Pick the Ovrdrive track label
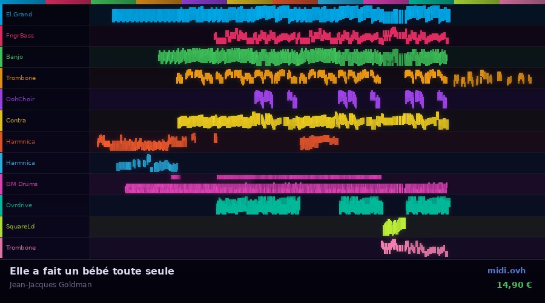The width and height of the screenshot is (545, 303). point(19,205)
